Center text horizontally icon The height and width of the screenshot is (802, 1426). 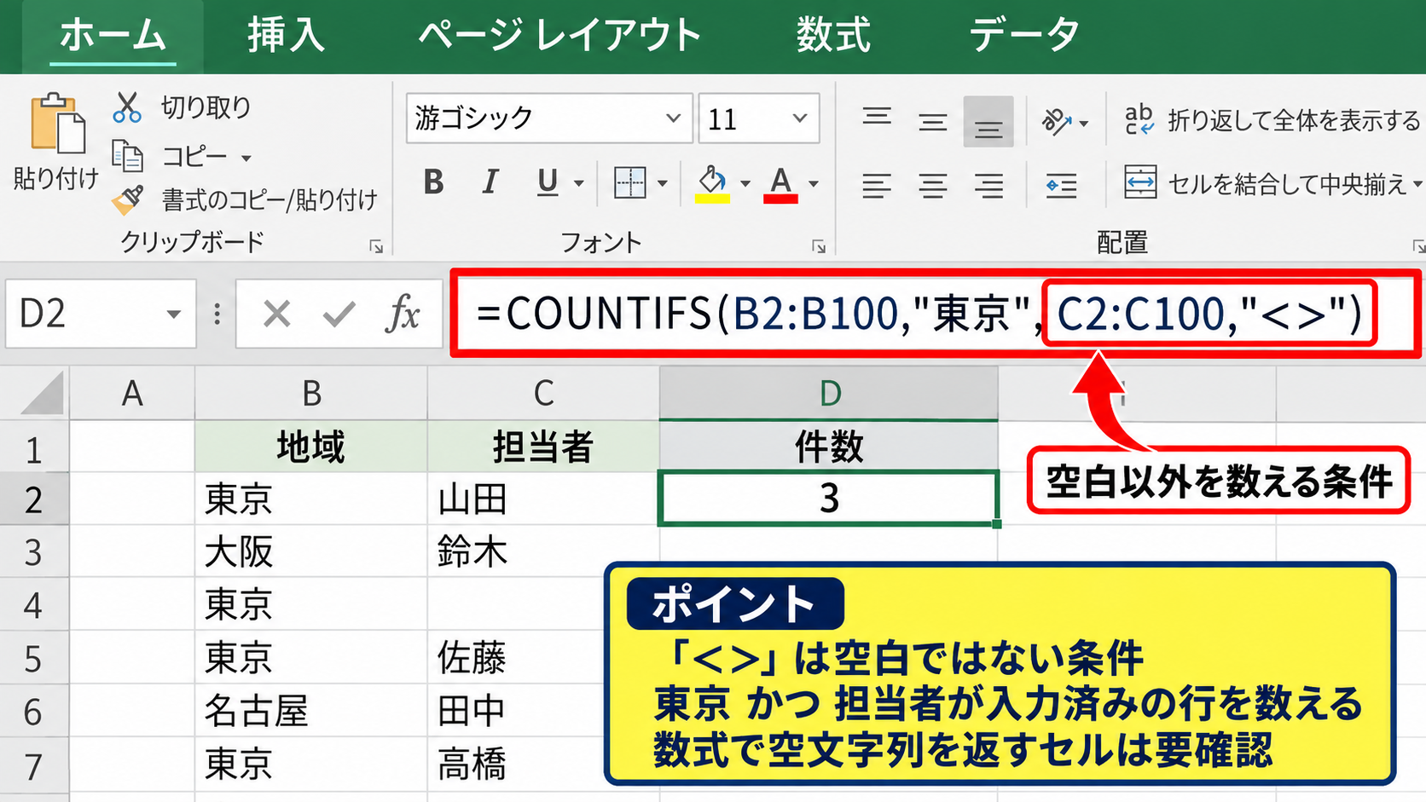(932, 184)
